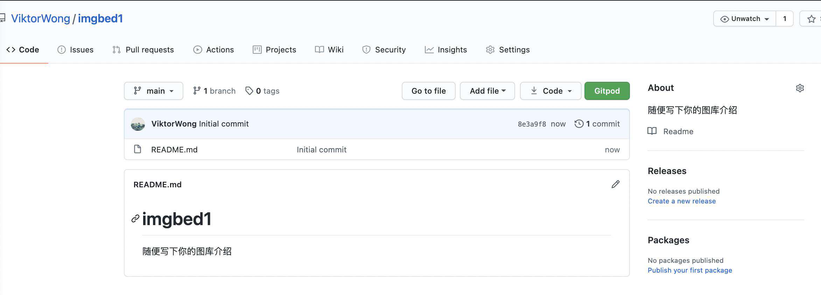
Task: Click the commit history clock icon
Action: point(579,124)
